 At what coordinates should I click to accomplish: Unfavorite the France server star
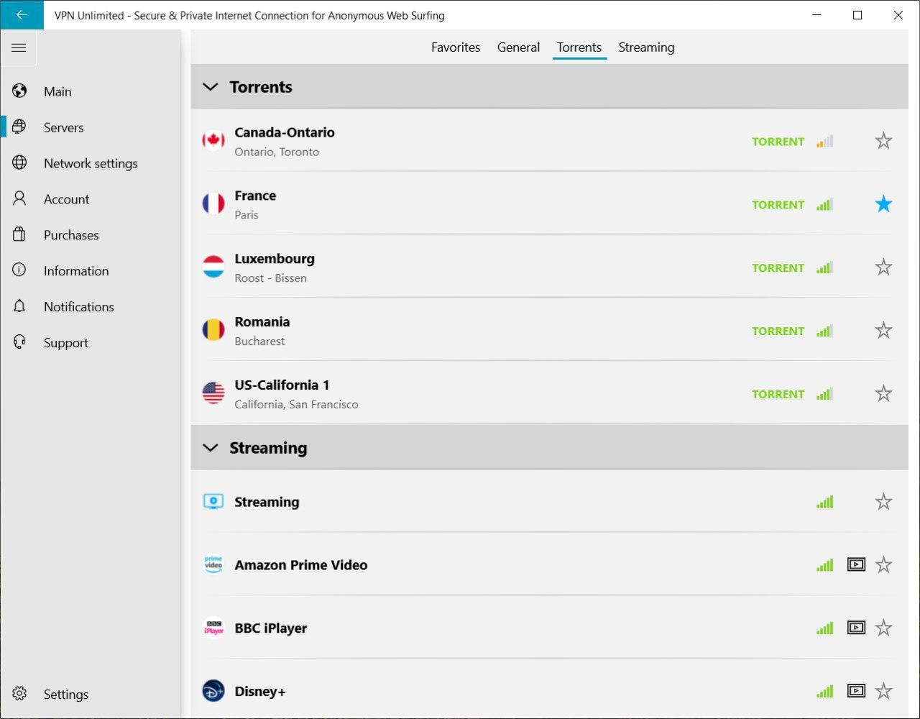[x=883, y=204]
